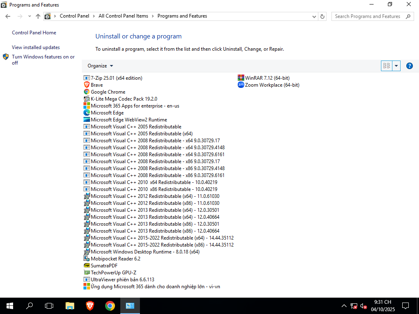Screen dimensions: 419x314
Task: Click View installed updates link
Action: point(36,47)
